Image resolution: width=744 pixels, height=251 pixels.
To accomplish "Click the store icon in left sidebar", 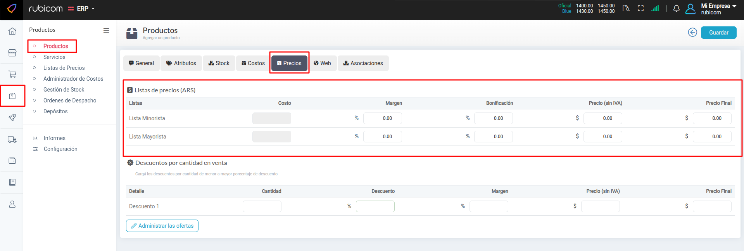I will click(12, 53).
